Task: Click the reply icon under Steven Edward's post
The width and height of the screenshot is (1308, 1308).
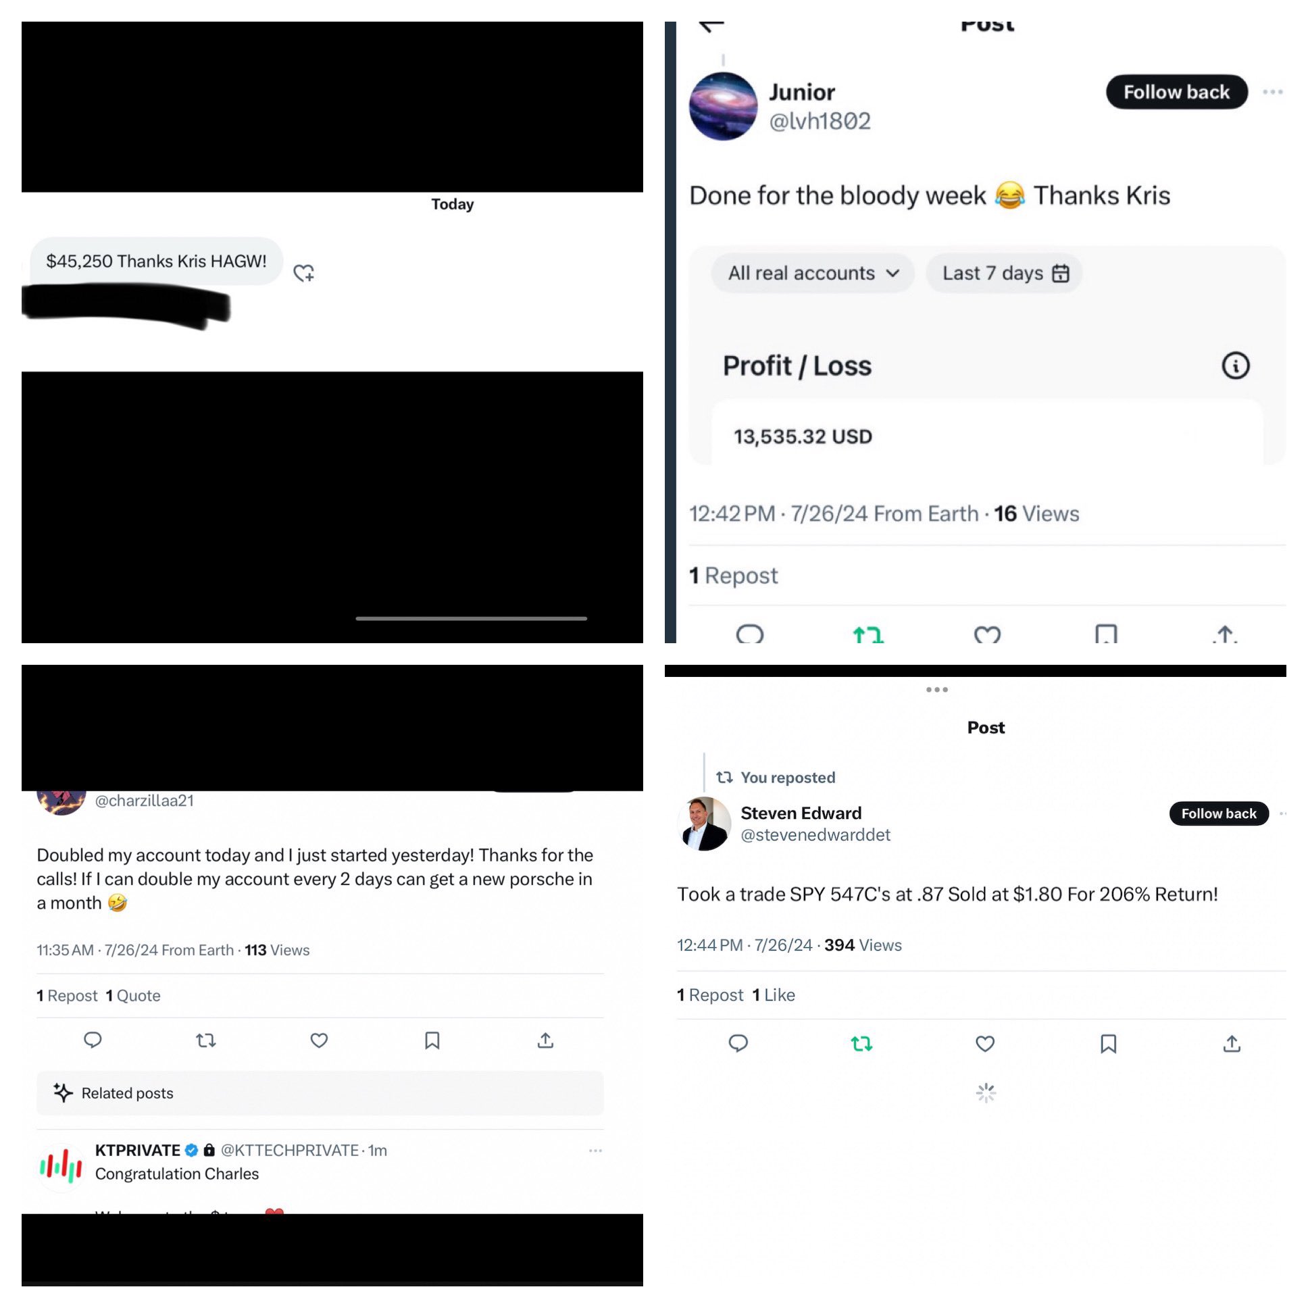Action: pos(738,1043)
